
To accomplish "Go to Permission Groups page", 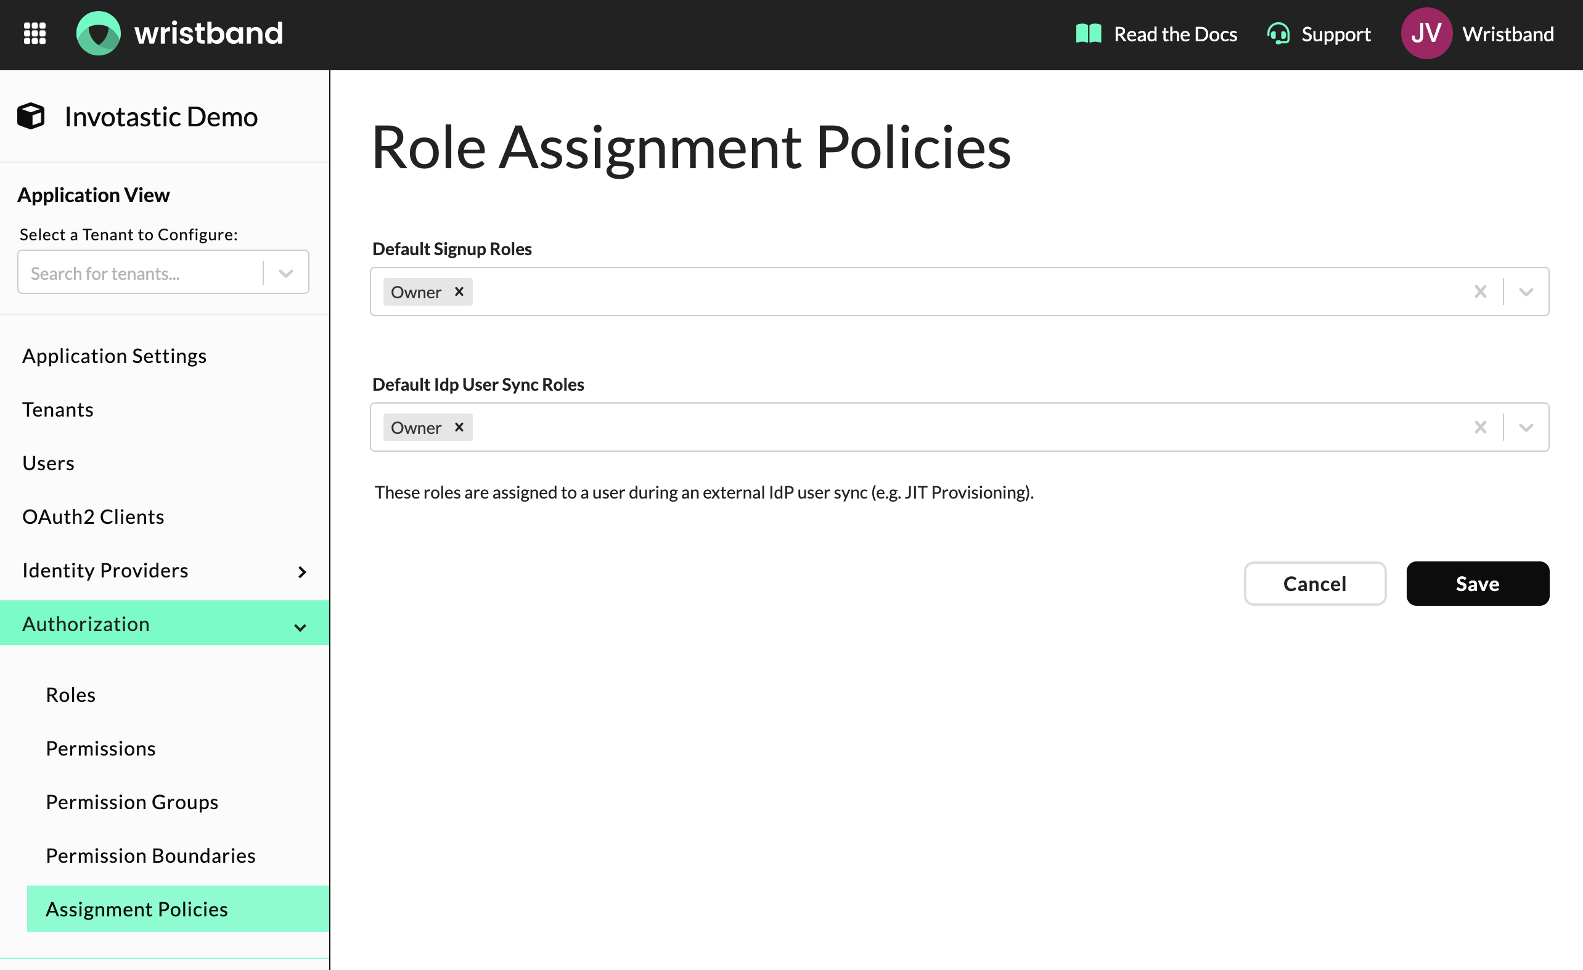I will (x=132, y=802).
